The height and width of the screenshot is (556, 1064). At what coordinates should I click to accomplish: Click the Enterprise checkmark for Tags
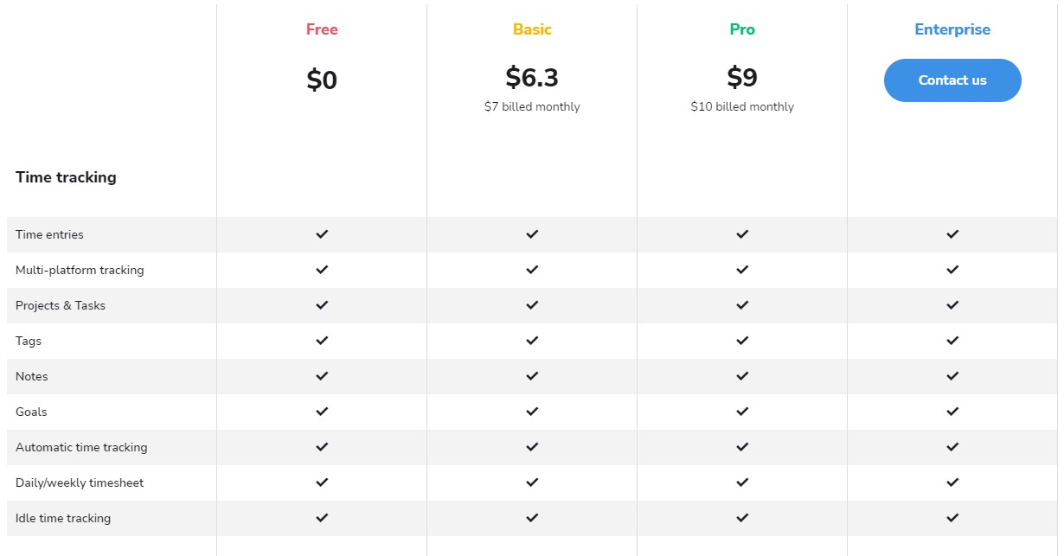[952, 341]
